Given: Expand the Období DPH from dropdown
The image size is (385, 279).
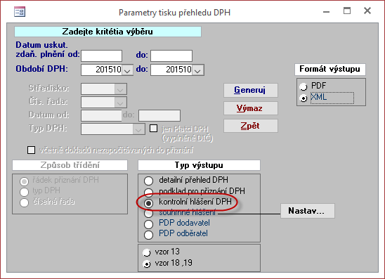Looking at the screenshot, I should click(127, 70).
